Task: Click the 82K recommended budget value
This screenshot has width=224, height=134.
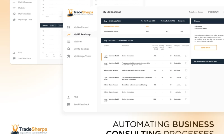Action: (148, 31)
